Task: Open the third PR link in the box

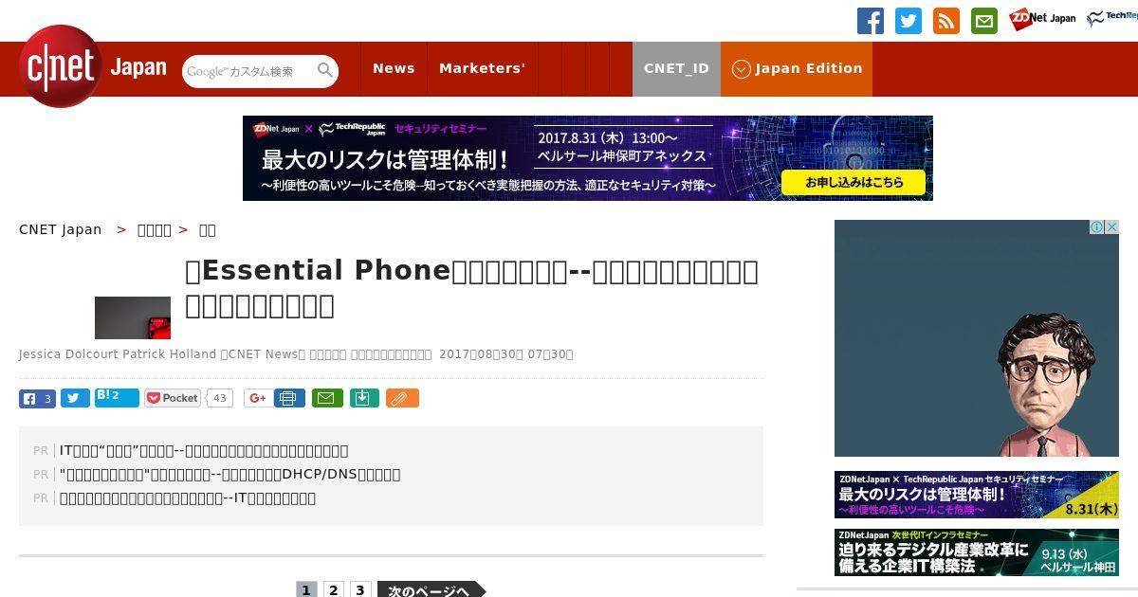Action: pos(188,498)
